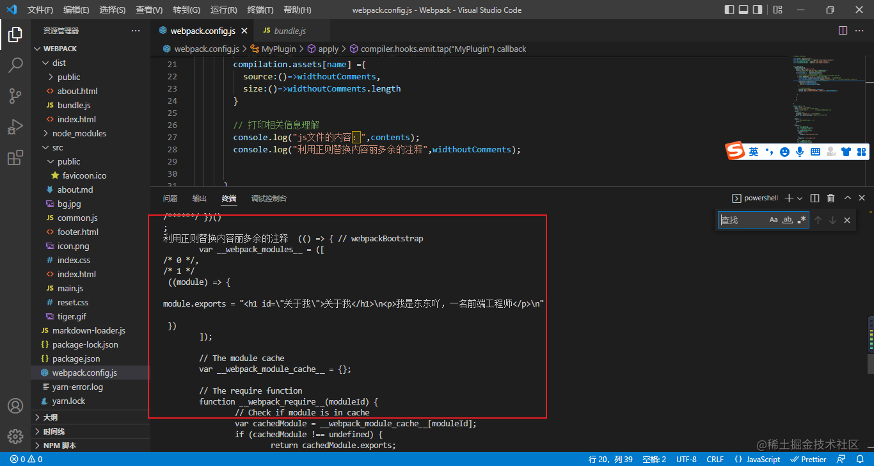The height and width of the screenshot is (466, 874).
Task: Open new terminal profile dropdown arrow
Action: point(800,198)
